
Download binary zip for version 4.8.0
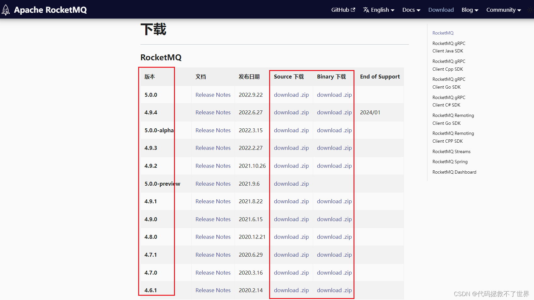pos(334,237)
